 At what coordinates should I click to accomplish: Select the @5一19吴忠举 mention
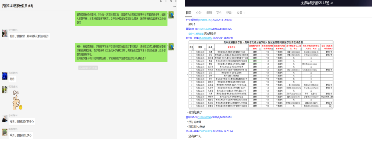pos(196,33)
